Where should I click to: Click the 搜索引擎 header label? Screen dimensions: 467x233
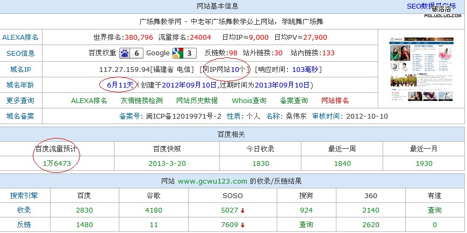24,196
